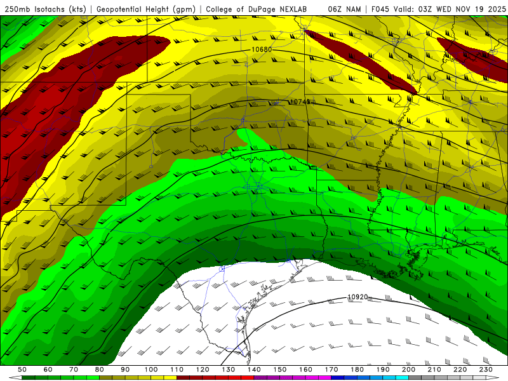Click "College of DuPage NEXLAB" in the header

(257, 10)
